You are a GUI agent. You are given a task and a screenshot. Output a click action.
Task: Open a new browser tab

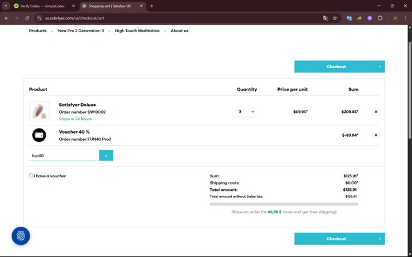[152, 6]
